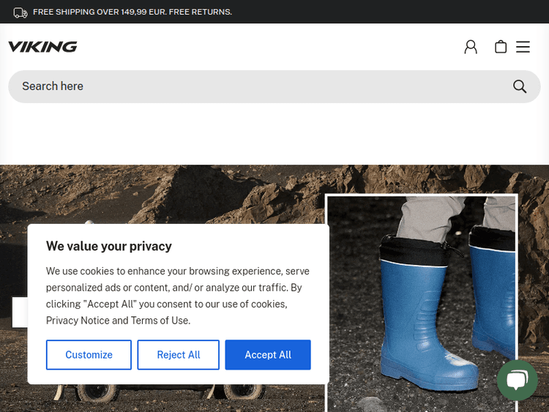This screenshot has height=412, width=549.
Task: Open the live chat bubble
Action: (x=517, y=380)
